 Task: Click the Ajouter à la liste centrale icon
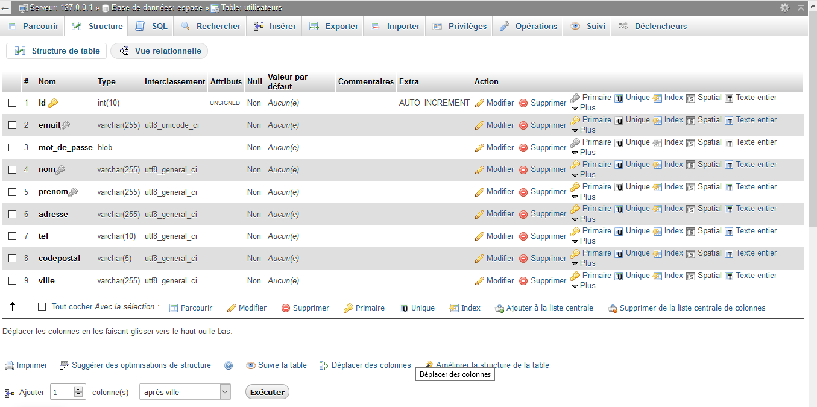[499, 308]
